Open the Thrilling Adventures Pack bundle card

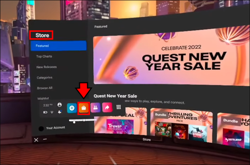(181, 125)
